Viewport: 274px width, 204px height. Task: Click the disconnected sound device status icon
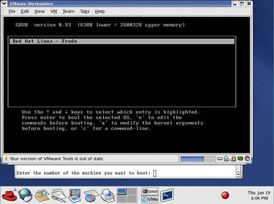247,159
